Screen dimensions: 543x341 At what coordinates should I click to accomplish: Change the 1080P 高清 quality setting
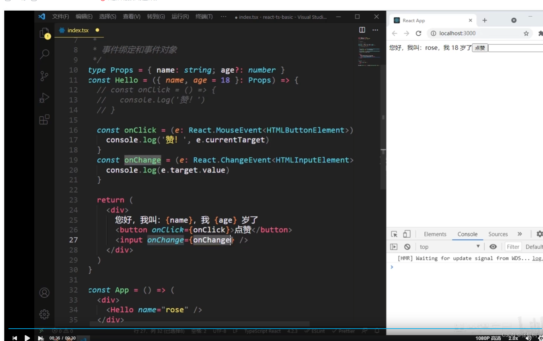[488, 338]
